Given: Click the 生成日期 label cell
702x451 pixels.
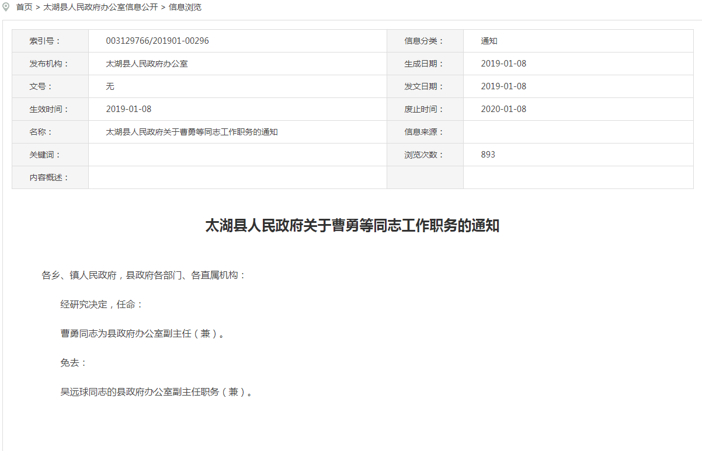Looking at the screenshot, I should 425,64.
